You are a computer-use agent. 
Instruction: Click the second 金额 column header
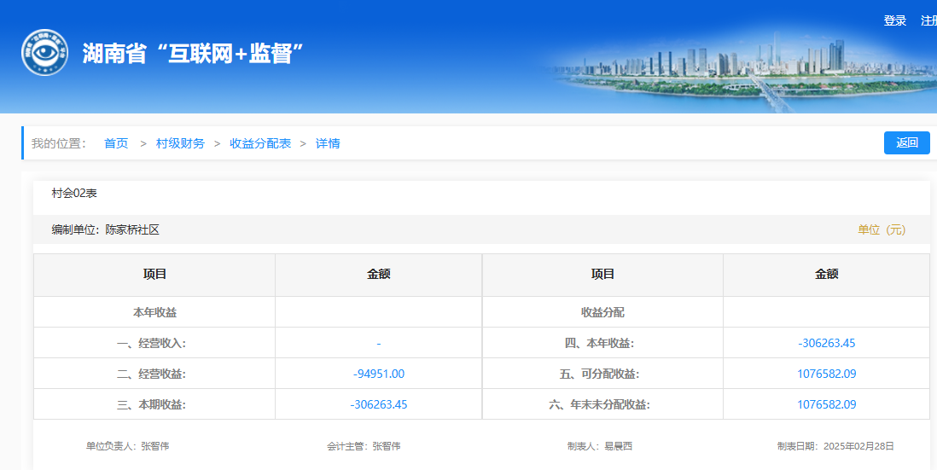tap(826, 274)
